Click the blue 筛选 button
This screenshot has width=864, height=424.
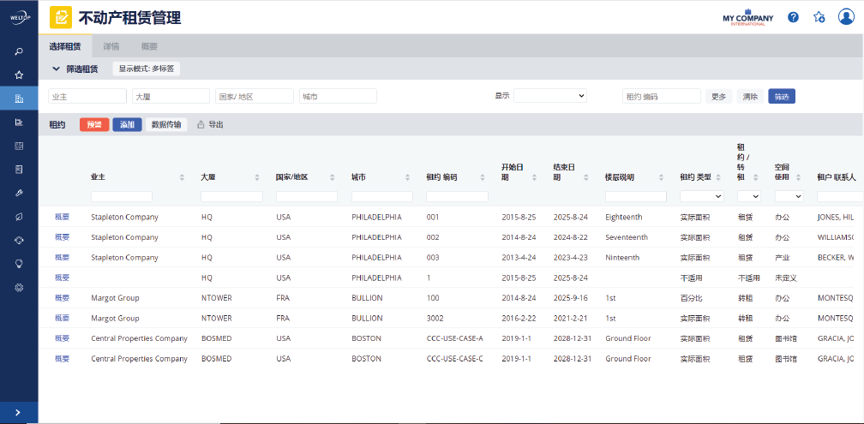781,97
